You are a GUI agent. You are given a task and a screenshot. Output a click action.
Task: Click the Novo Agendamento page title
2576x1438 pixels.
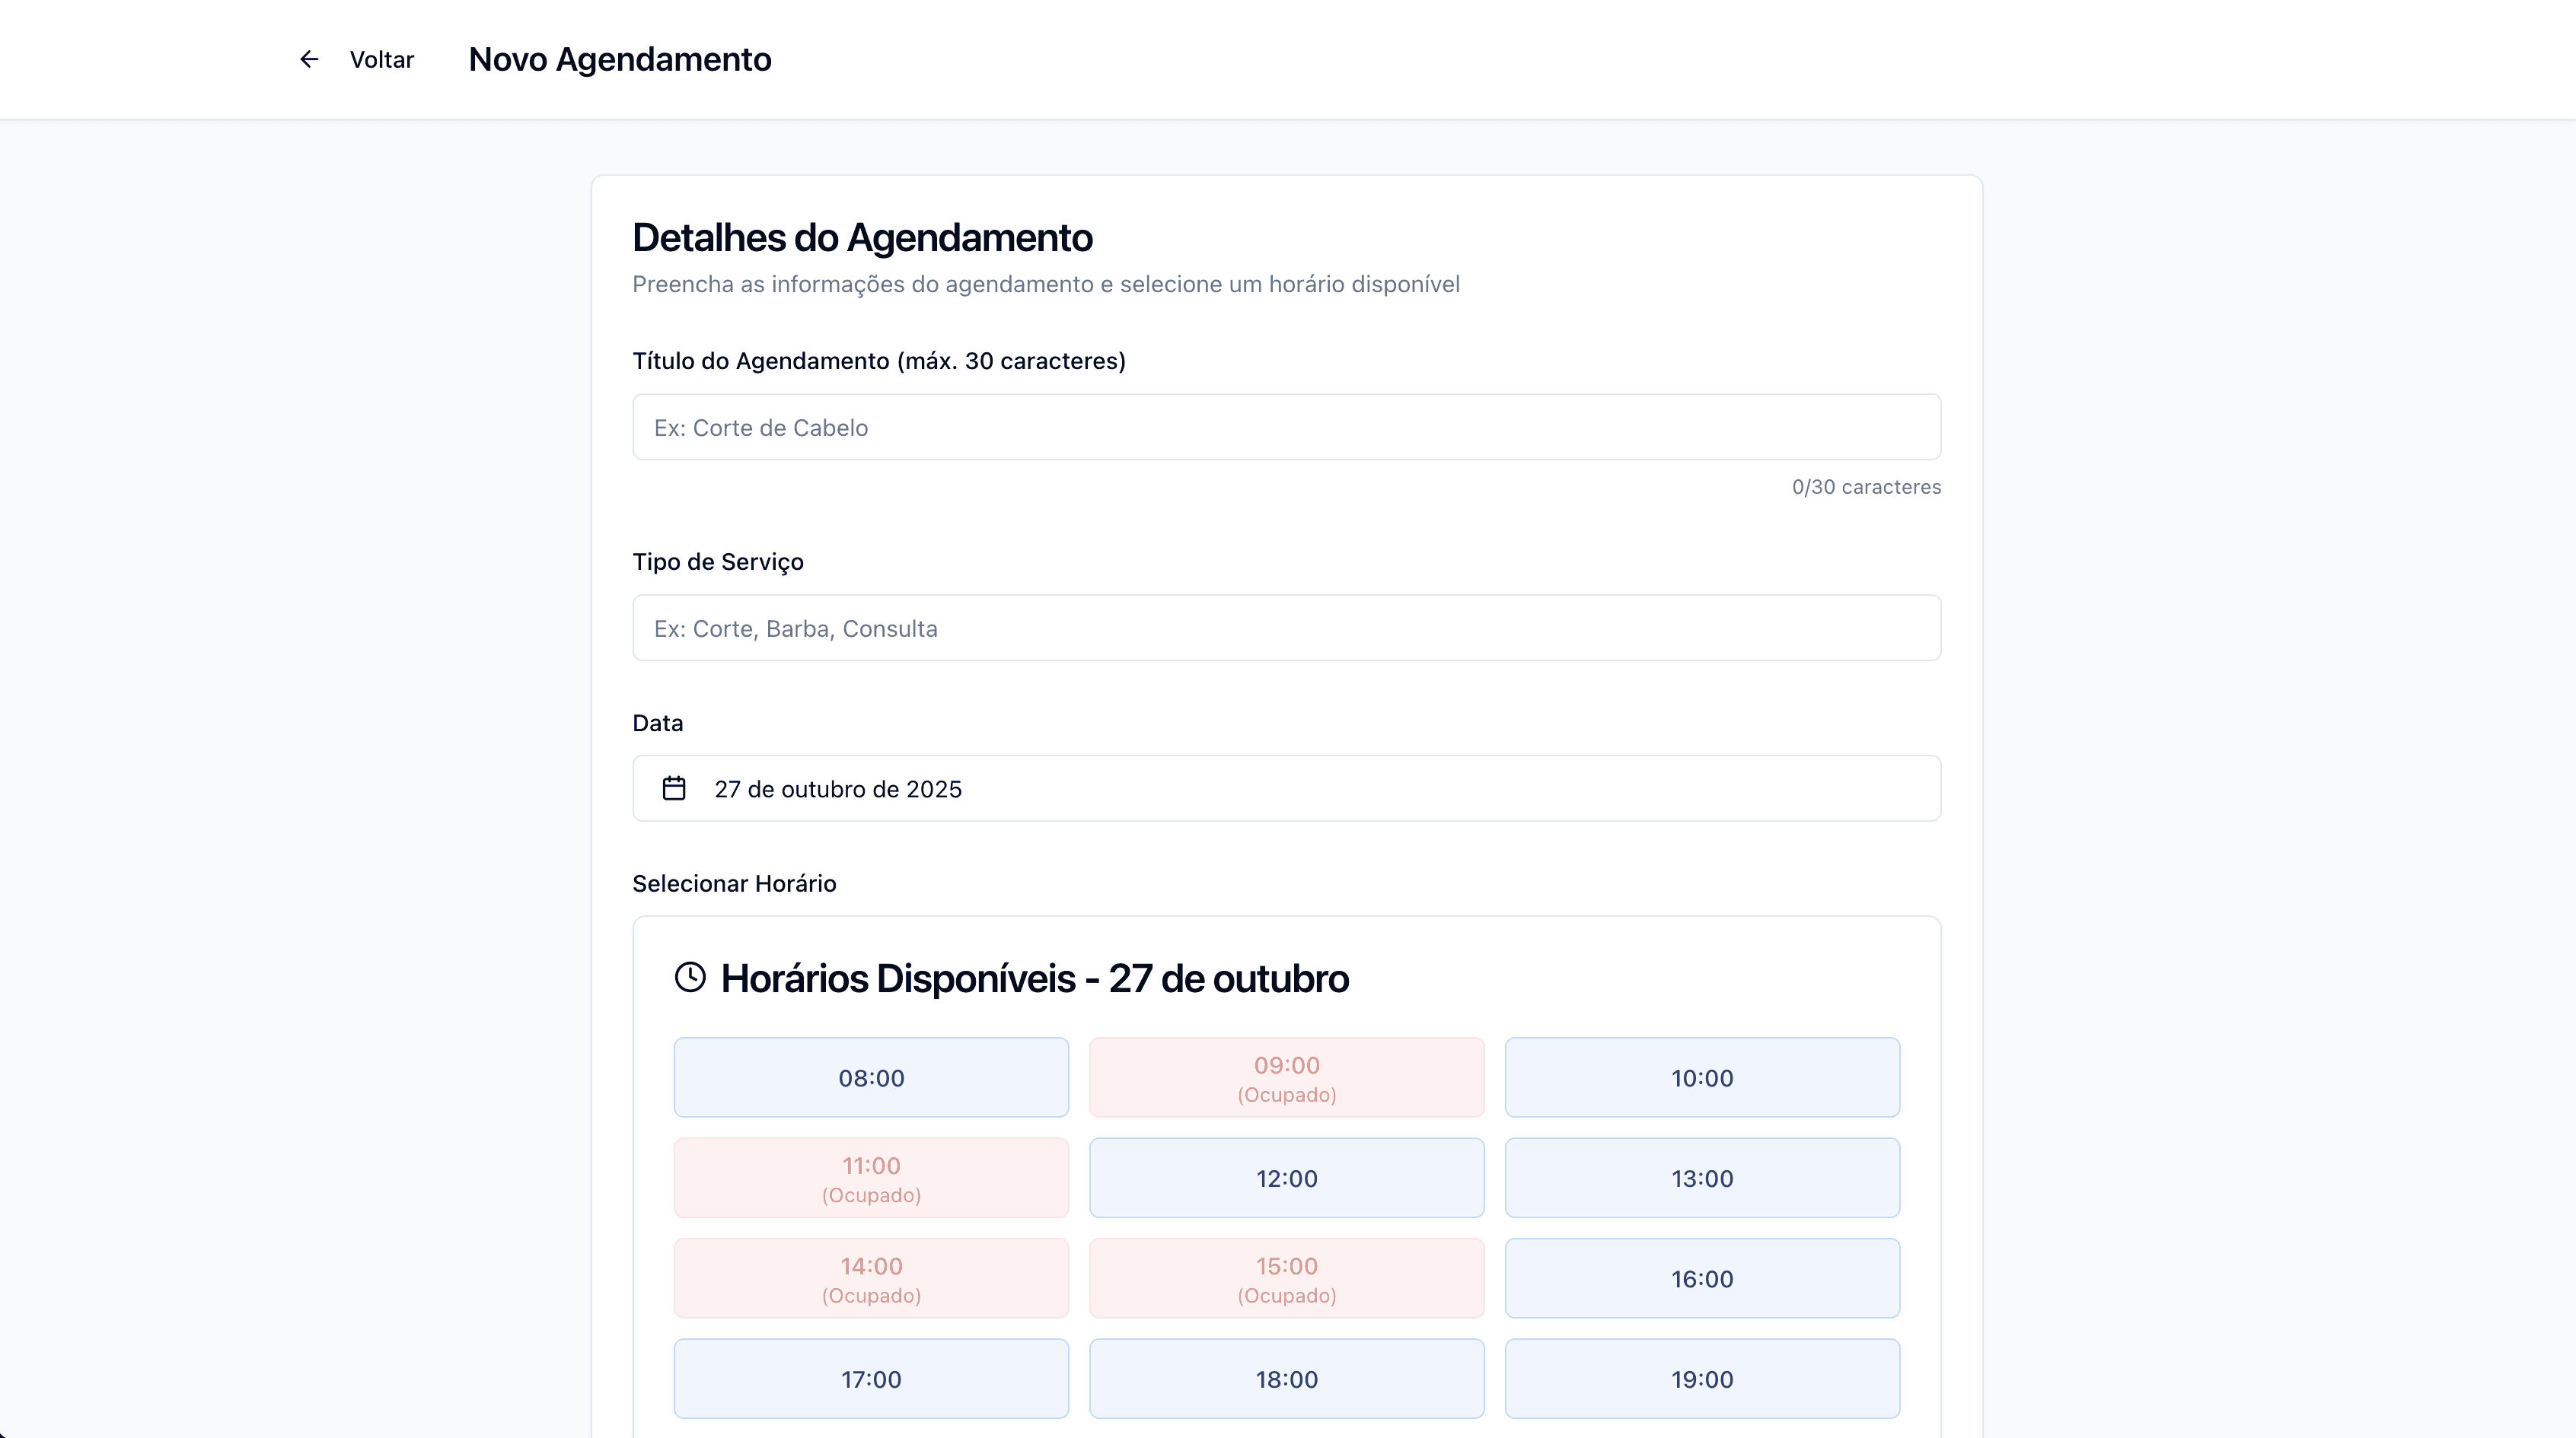(x=620, y=60)
